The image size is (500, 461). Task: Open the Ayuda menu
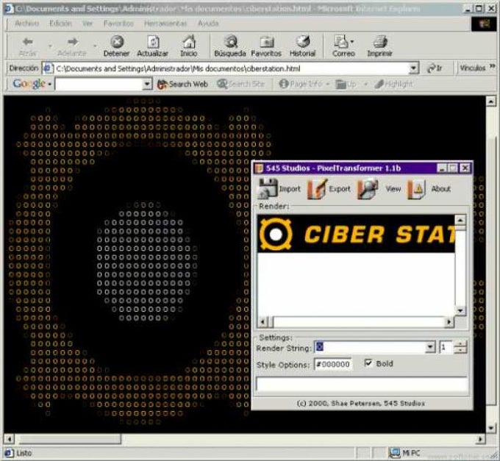208,24
